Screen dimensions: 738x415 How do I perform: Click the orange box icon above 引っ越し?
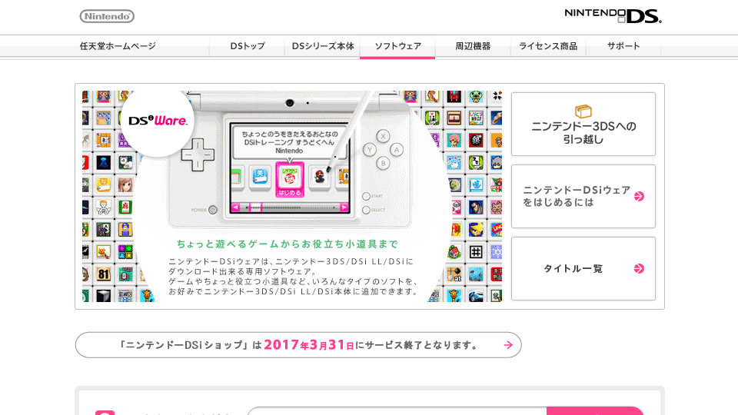(583, 111)
